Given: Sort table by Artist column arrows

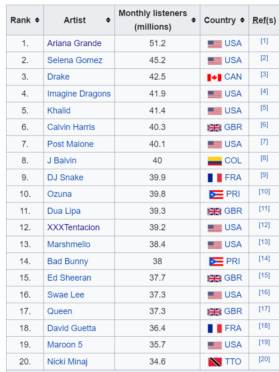Looking at the screenshot, I should 108,20.
